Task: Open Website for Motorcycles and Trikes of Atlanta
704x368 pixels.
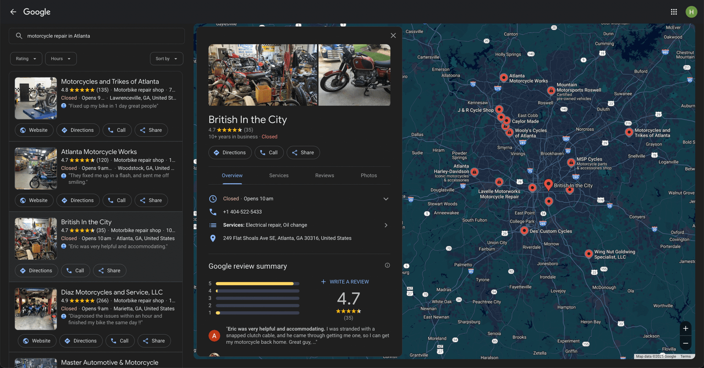Action: tap(34, 130)
